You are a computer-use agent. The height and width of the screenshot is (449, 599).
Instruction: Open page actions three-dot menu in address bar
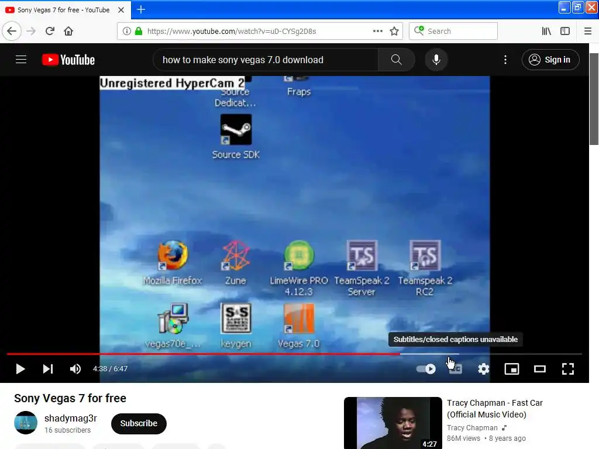[378, 32]
